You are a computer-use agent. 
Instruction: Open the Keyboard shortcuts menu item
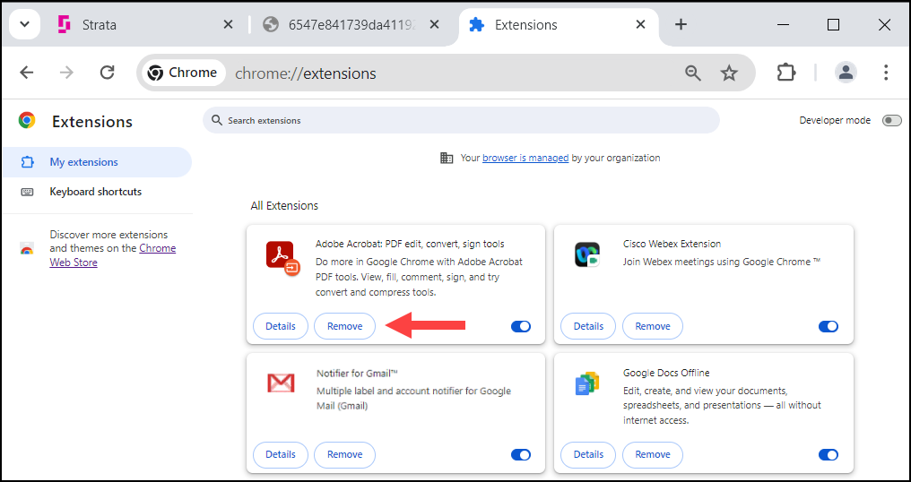(97, 192)
